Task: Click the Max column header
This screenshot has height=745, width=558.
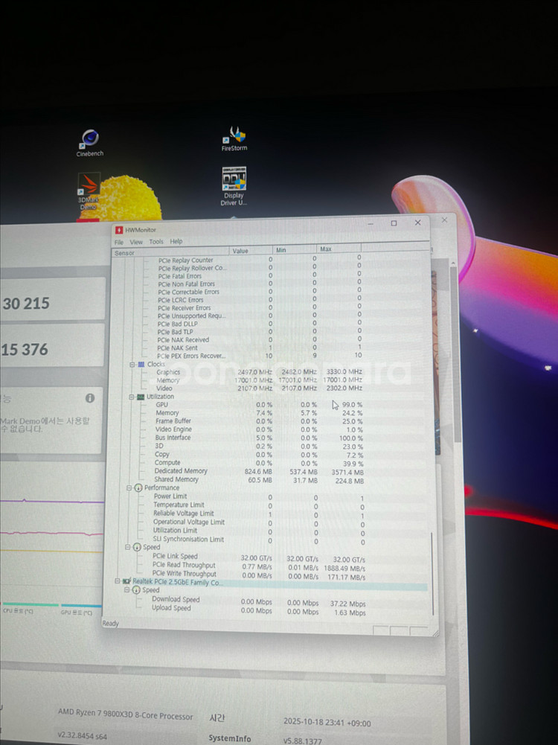Action: pyautogui.click(x=326, y=249)
